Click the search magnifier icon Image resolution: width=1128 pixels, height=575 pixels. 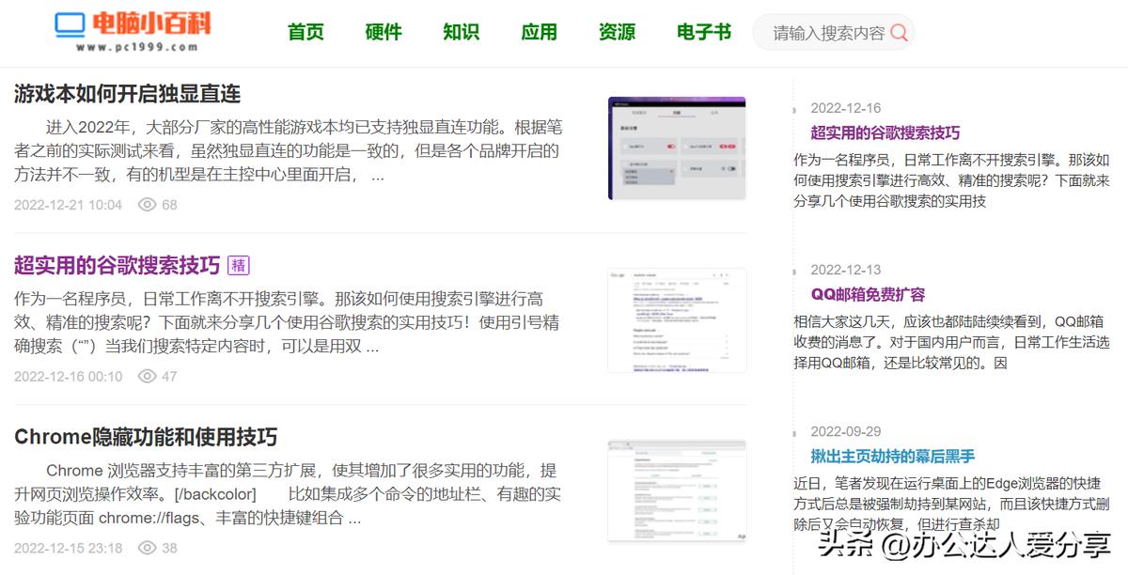click(900, 32)
